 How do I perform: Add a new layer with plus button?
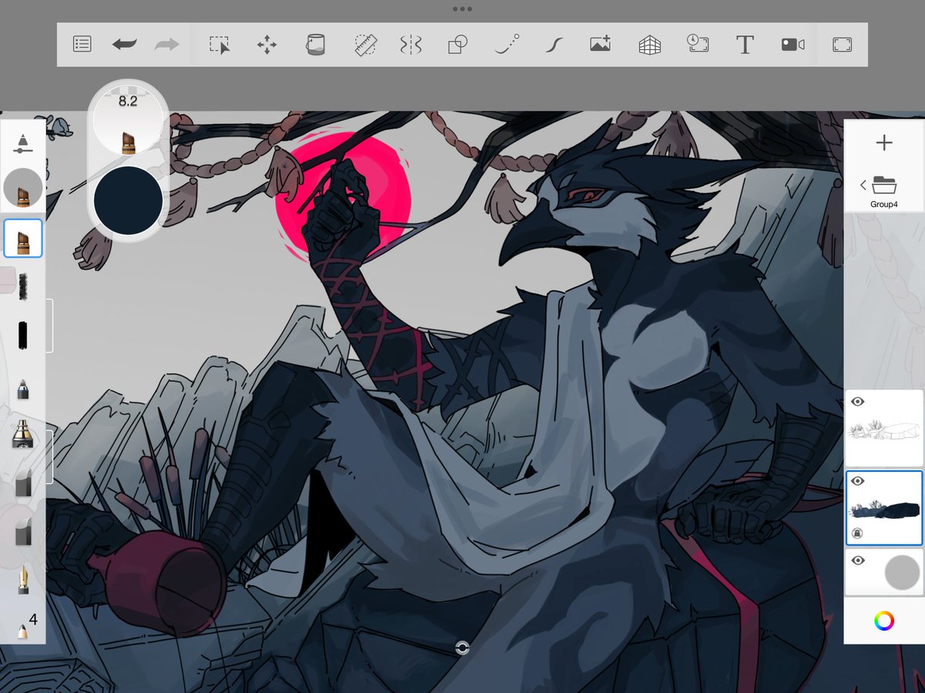[x=884, y=142]
